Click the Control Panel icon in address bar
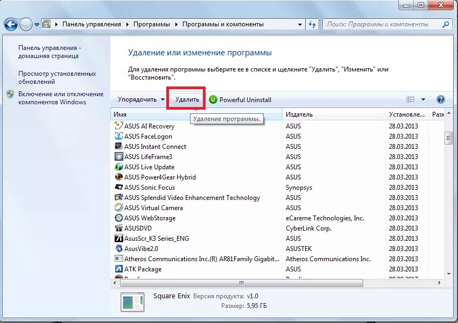Viewport: 458px width, 323px height. (47, 24)
